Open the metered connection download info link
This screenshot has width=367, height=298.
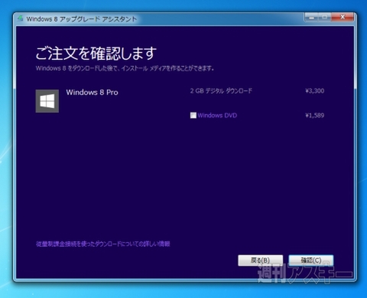(x=103, y=244)
